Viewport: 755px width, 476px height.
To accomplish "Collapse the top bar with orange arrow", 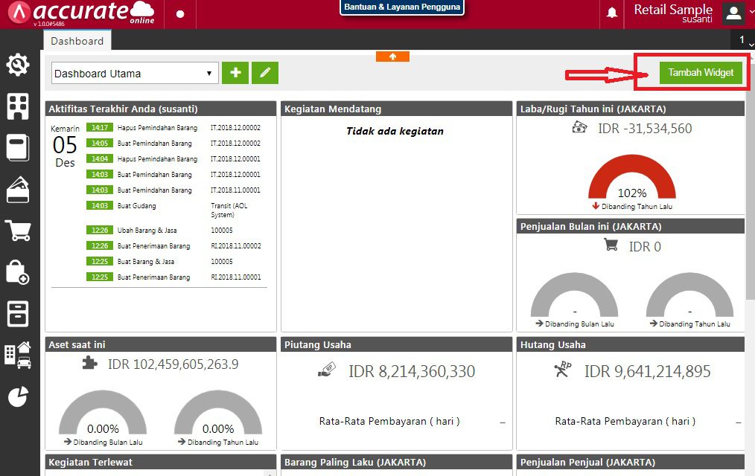I will click(x=392, y=56).
